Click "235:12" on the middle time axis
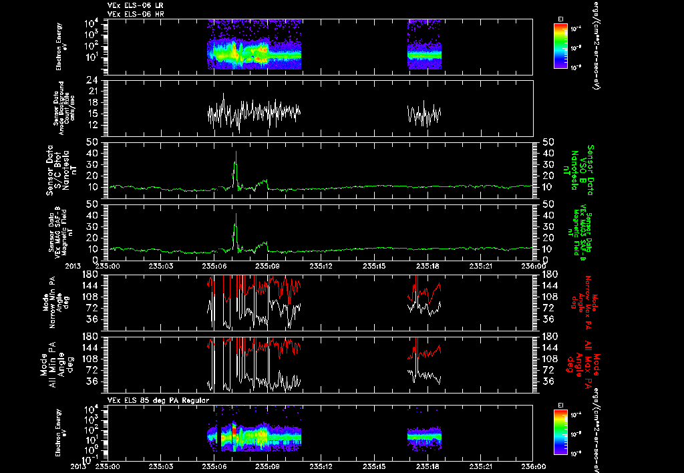Viewport: 684px width, 473px height. click(x=321, y=266)
